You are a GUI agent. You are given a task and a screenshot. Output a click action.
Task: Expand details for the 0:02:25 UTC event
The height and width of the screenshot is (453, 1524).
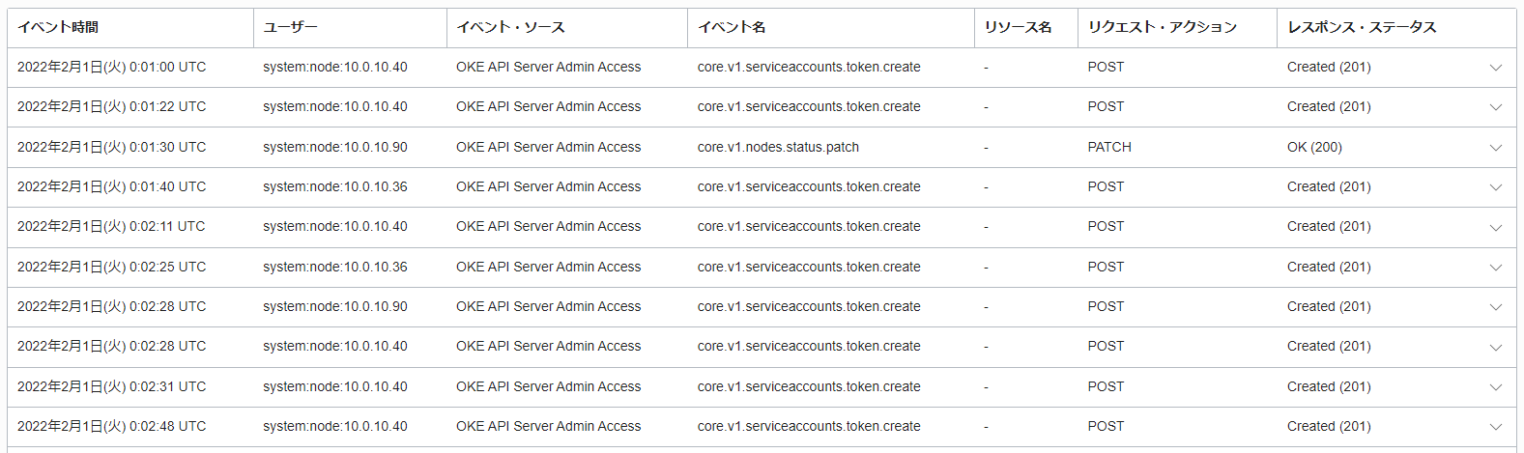tap(1495, 268)
